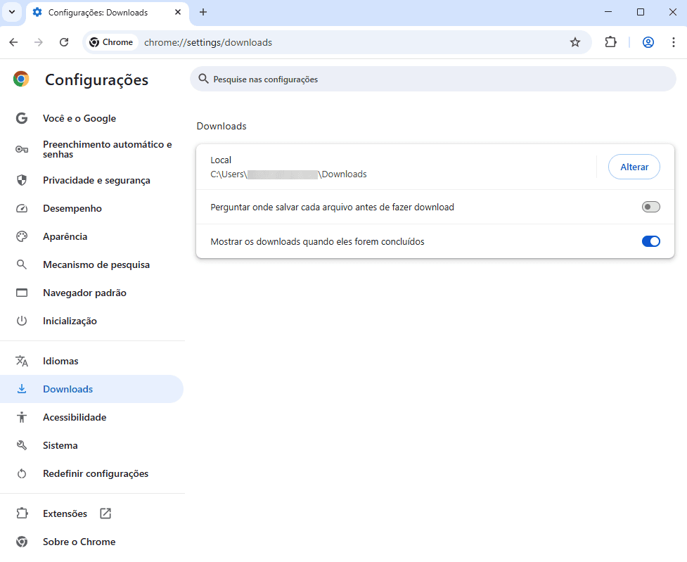Image resolution: width=687 pixels, height=562 pixels.
Task: Open the profile avatar icon
Action: tap(648, 42)
